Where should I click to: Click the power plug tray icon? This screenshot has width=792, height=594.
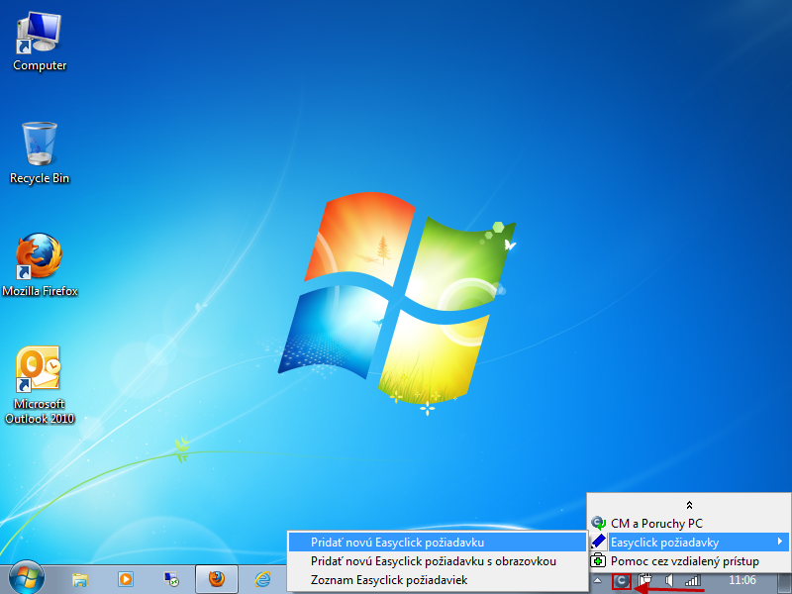click(x=644, y=580)
